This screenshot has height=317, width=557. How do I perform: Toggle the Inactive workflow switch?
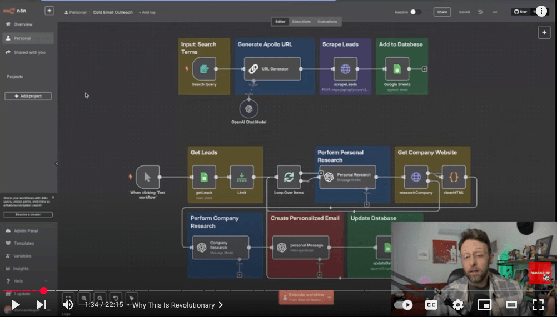(415, 12)
